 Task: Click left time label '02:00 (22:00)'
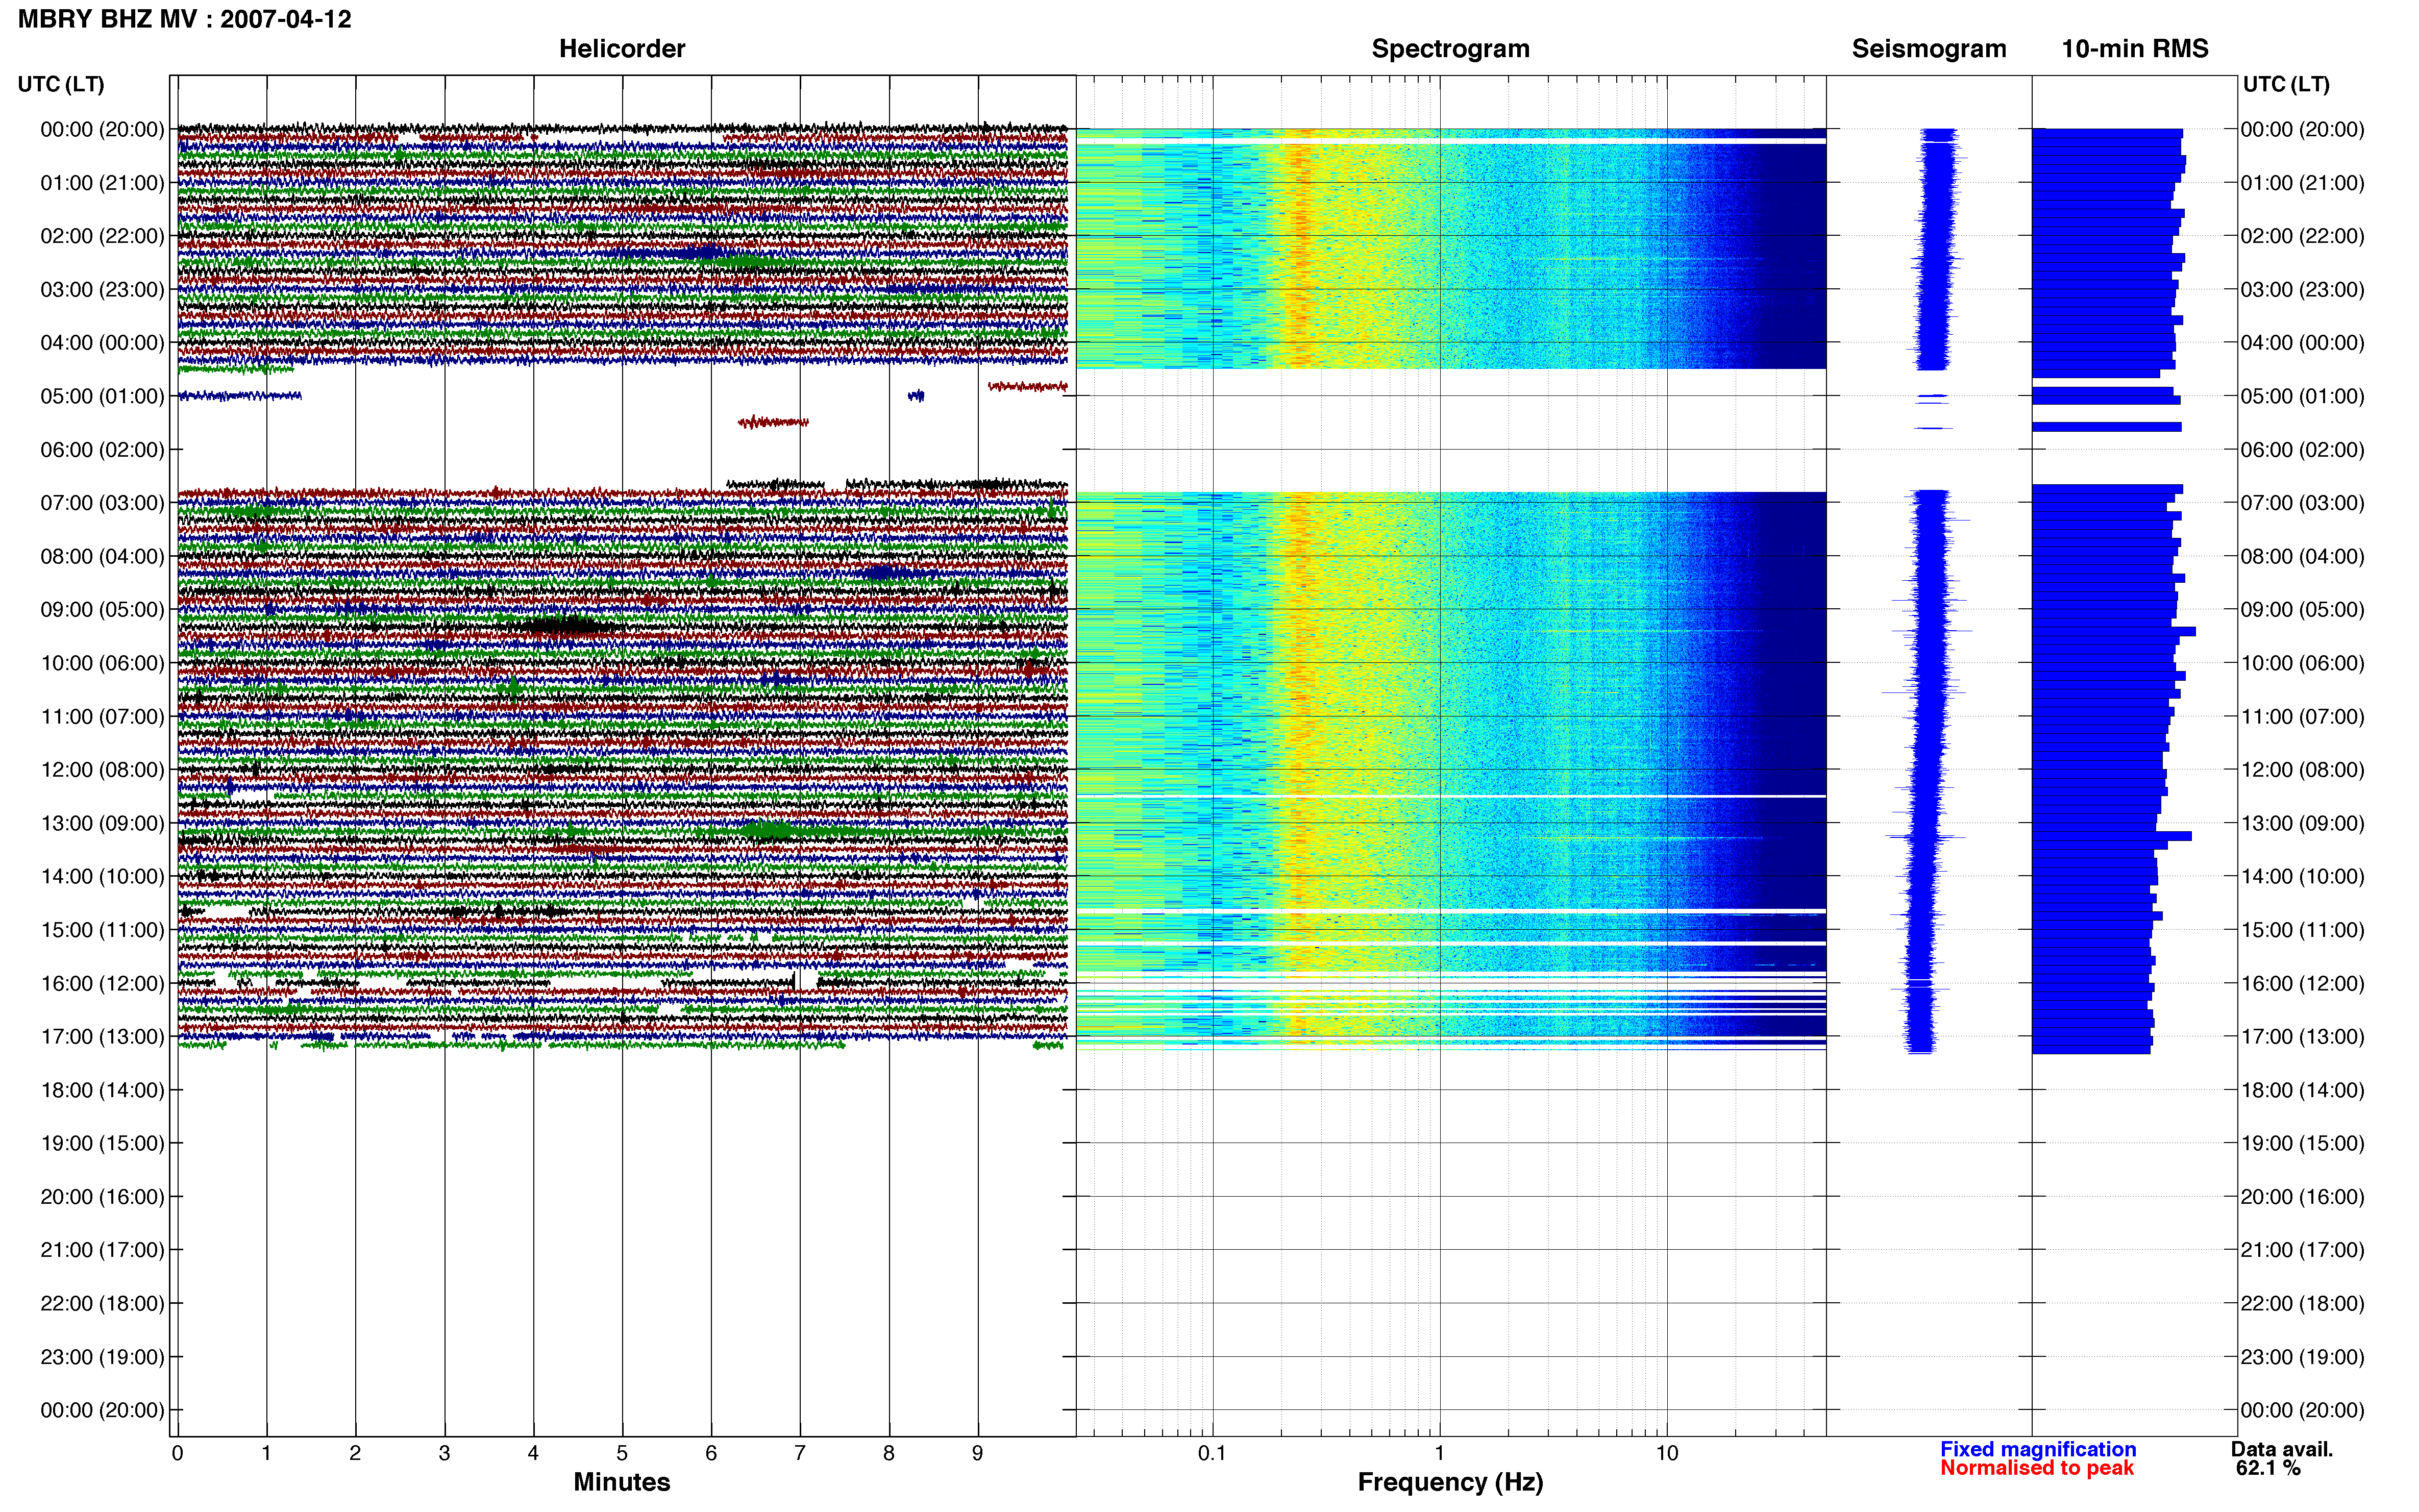coord(102,236)
